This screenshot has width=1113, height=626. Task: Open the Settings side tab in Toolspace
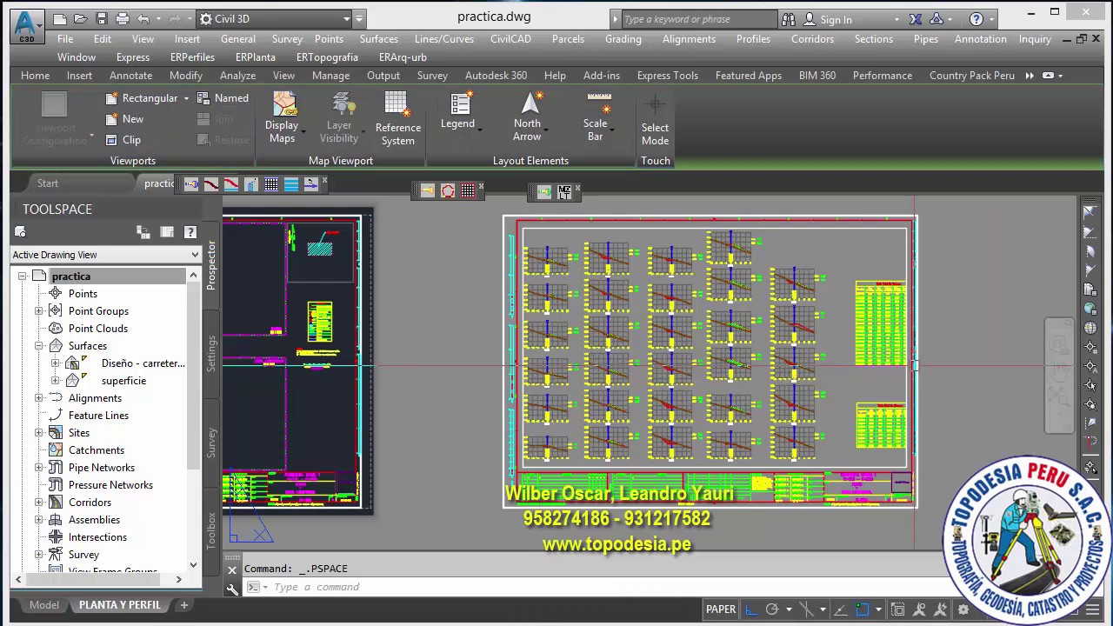[x=211, y=354]
